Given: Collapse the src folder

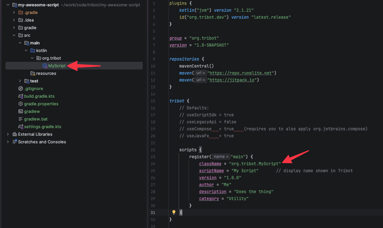Looking at the screenshot, I should 14,35.
